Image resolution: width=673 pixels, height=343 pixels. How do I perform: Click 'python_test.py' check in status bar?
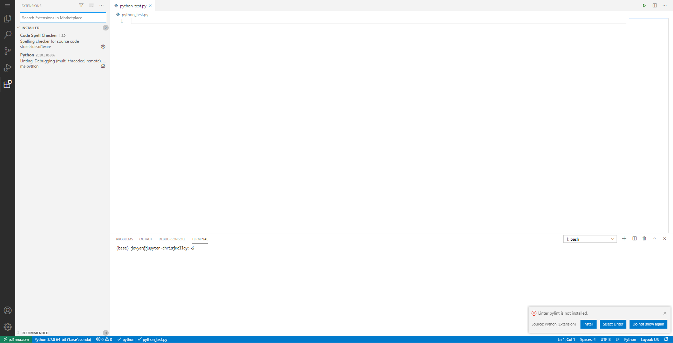pos(153,339)
